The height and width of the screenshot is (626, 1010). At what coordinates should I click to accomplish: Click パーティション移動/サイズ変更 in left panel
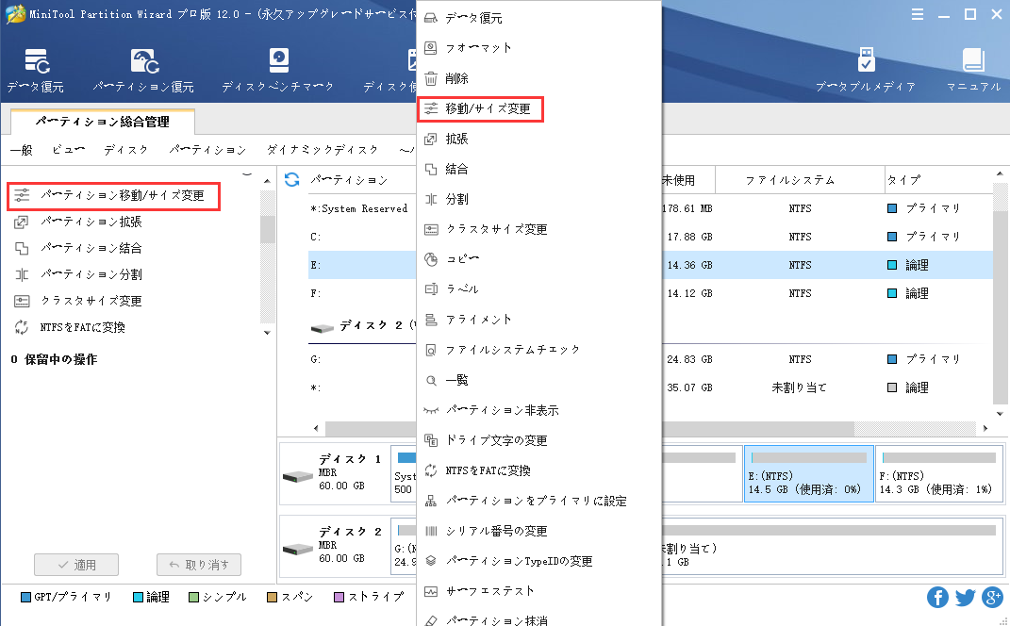click(122, 196)
